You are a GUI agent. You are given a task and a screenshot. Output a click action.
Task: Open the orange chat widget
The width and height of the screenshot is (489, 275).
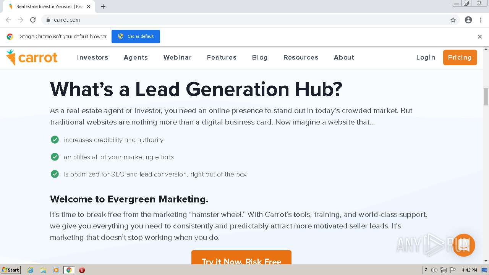coord(464,245)
